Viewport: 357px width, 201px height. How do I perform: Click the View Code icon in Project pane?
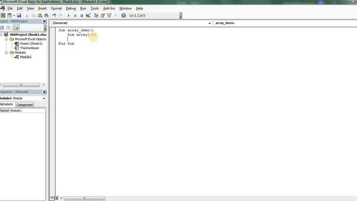pos(2,28)
